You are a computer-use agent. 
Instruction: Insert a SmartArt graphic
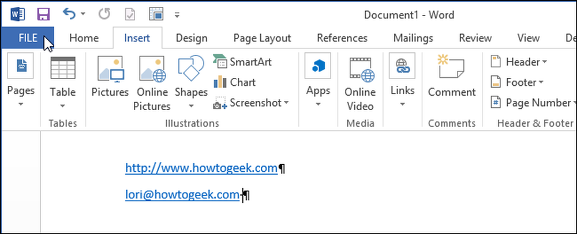pos(243,62)
